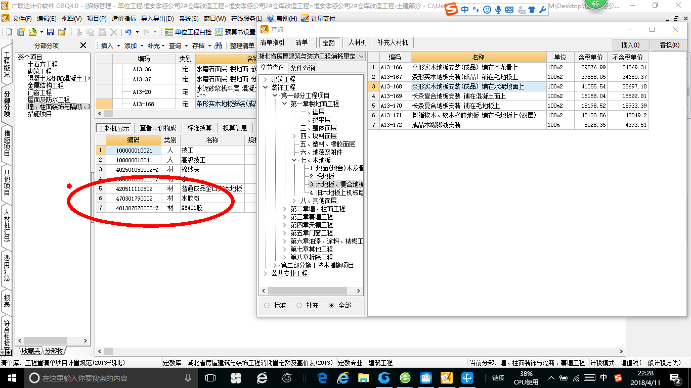Click the smiley face icon in Sogou bar
Screen dimensions: 691x388
point(487,10)
